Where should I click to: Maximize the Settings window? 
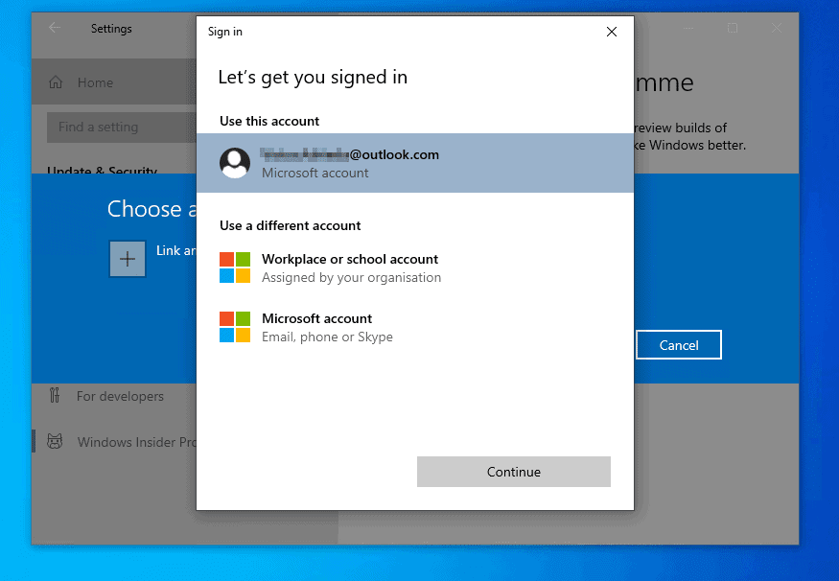tap(733, 28)
